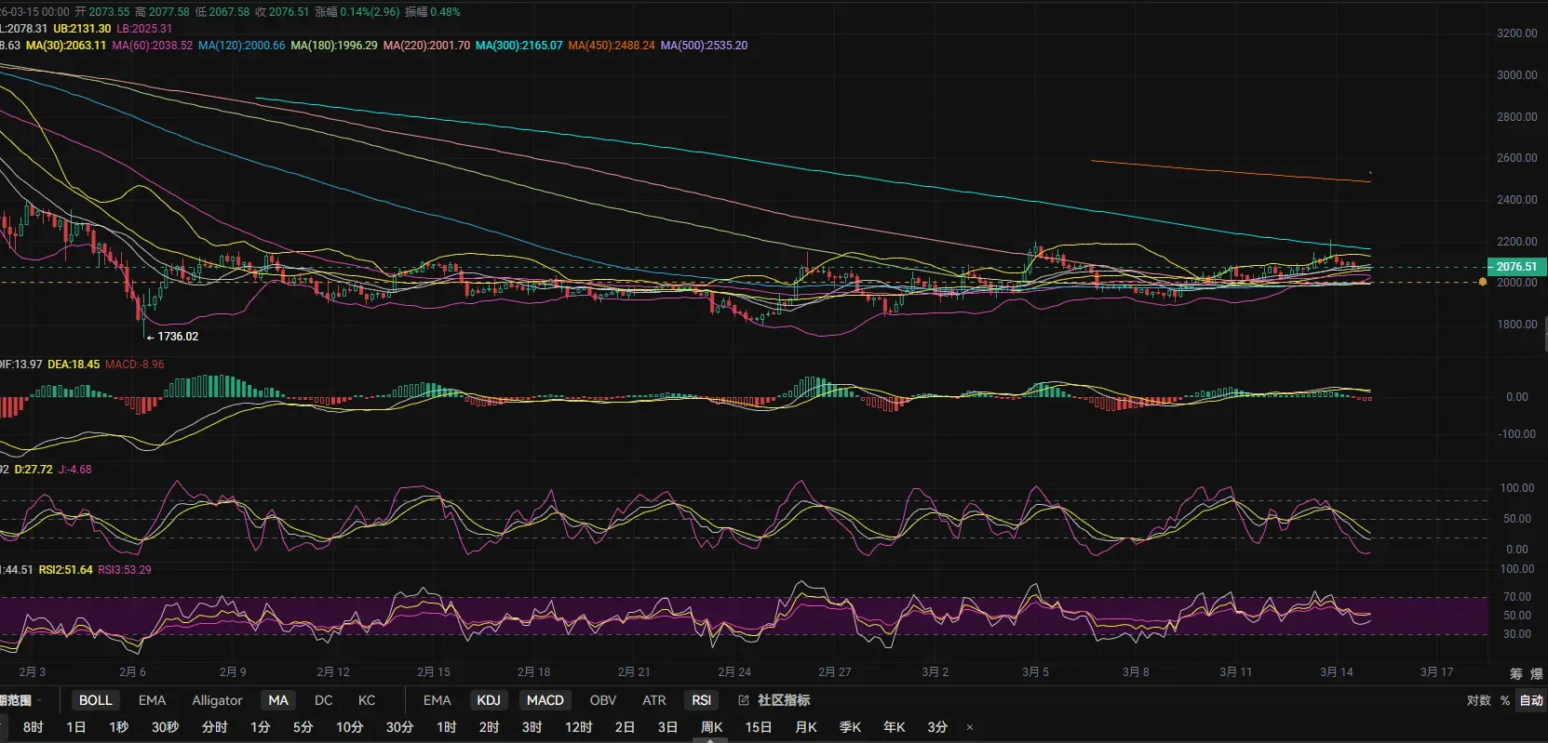Image resolution: width=1548 pixels, height=743 pixels.
Task: Open the 社区指标 community indicators list
Action: 783,700
